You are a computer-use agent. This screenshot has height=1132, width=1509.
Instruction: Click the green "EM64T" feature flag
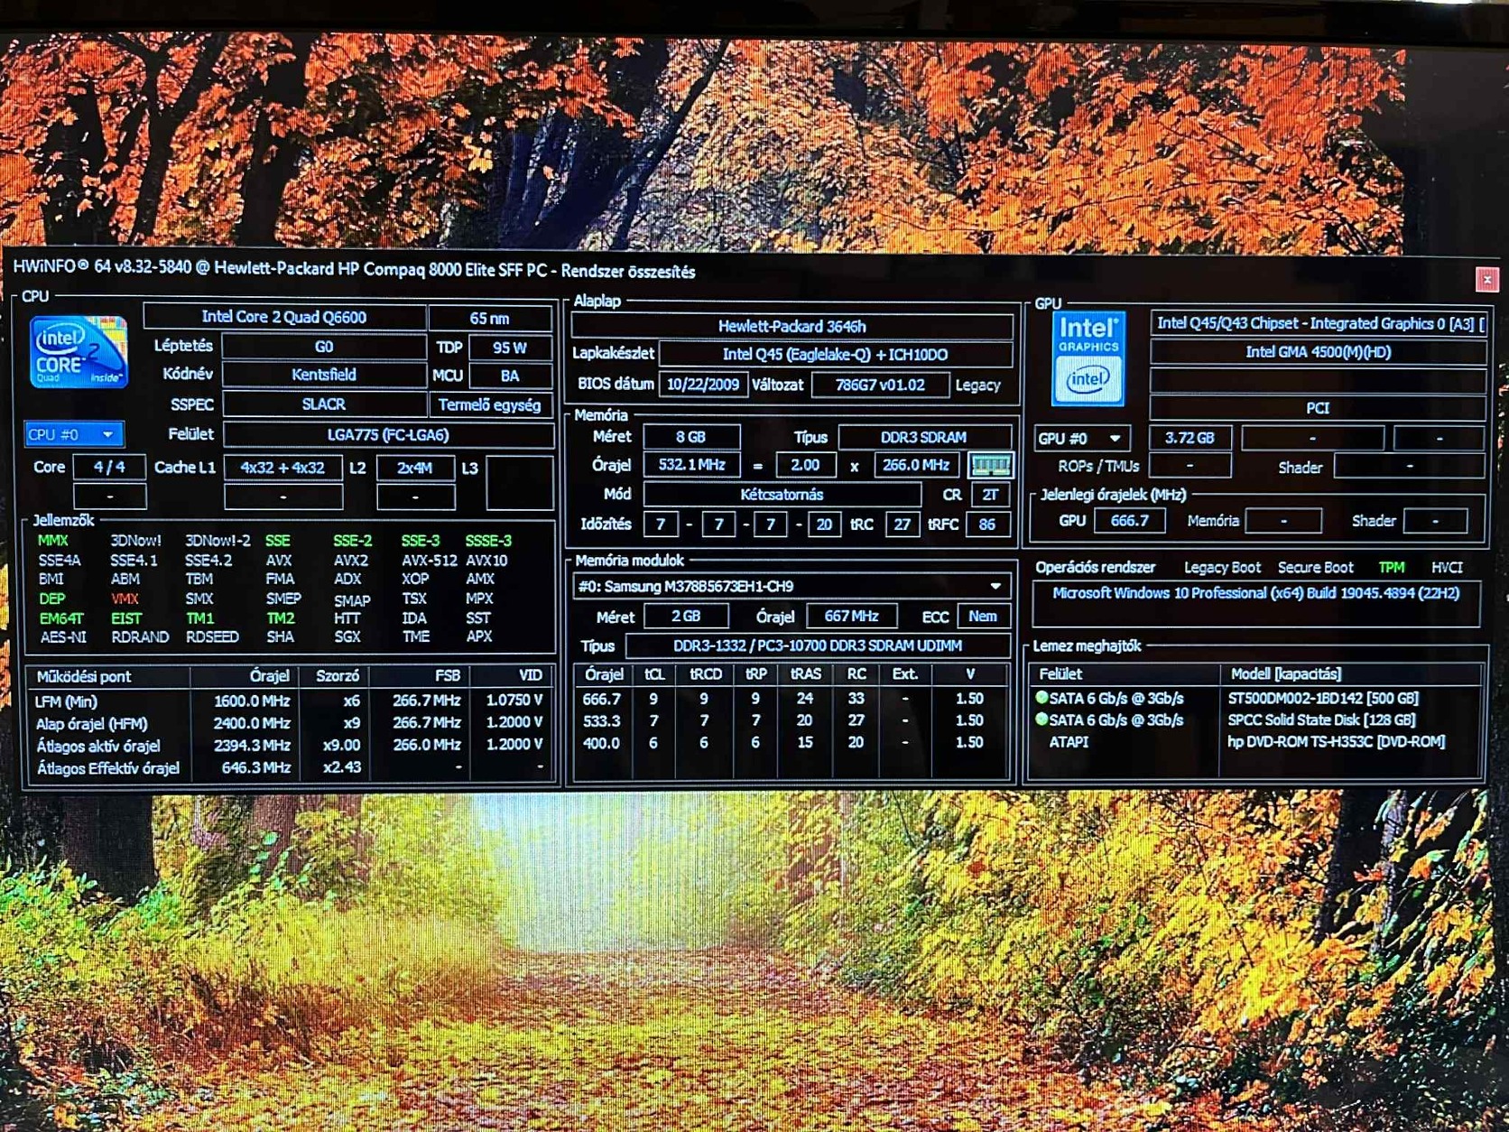coord(60,618)
